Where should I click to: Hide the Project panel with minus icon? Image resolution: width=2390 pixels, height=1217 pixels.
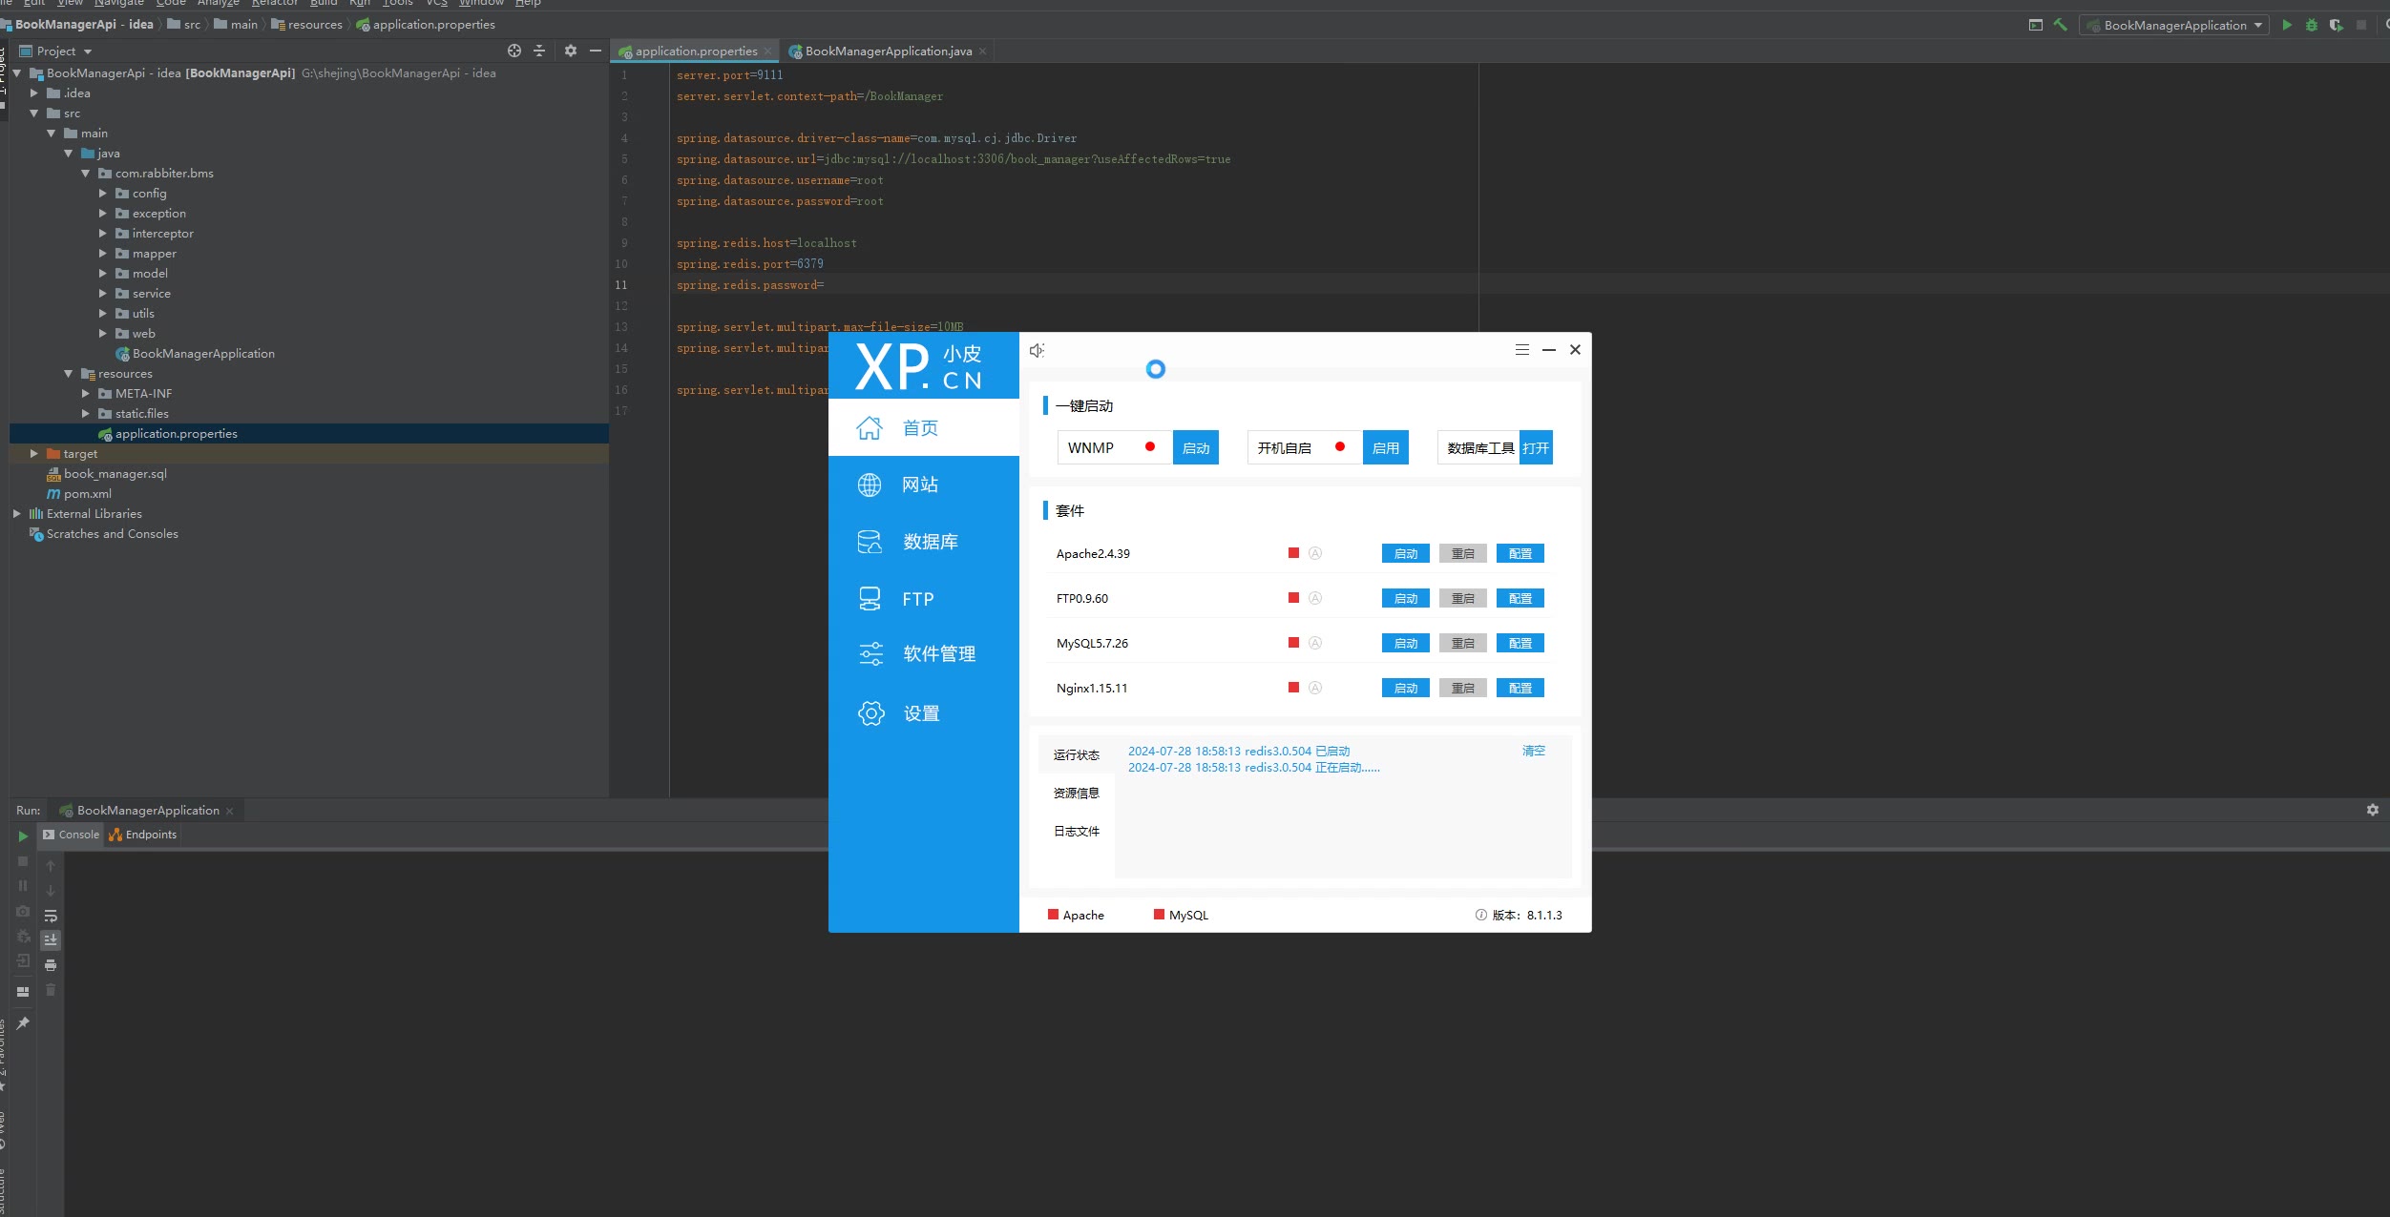tap(596, 51)
